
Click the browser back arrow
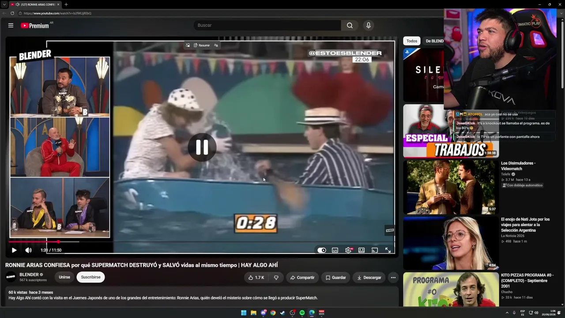tap(4, 13)
